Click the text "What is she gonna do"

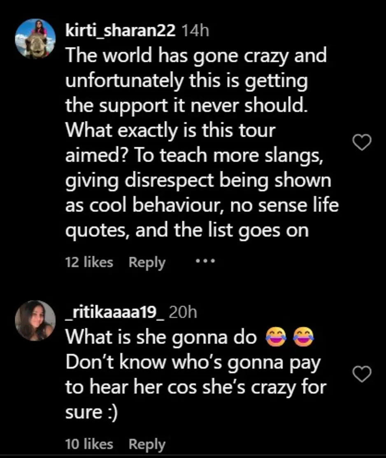click(161, 338)
